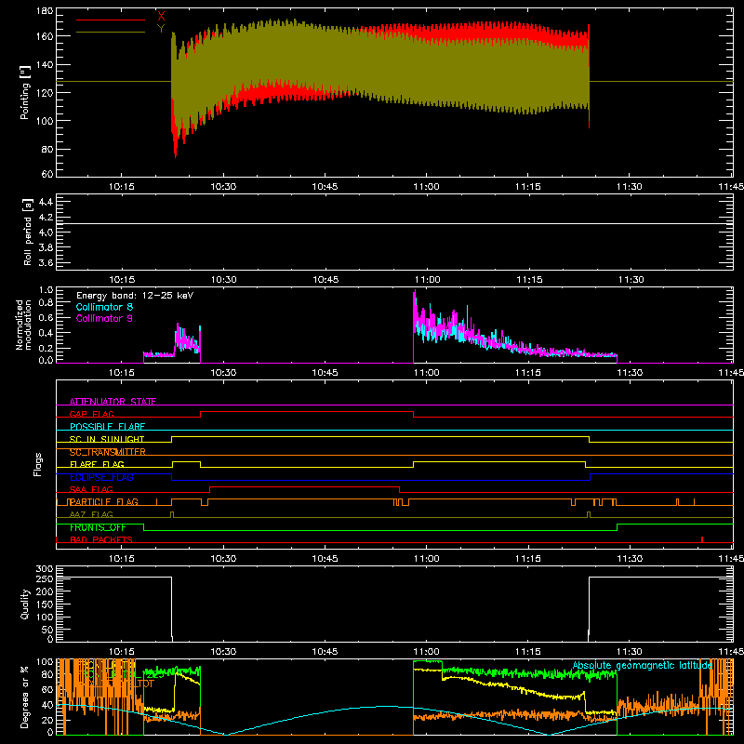Click 'Absolute geomagnetic latitude' label
Image resolution: width=744 pixels, height=744 pixels.
pos(643,665)
